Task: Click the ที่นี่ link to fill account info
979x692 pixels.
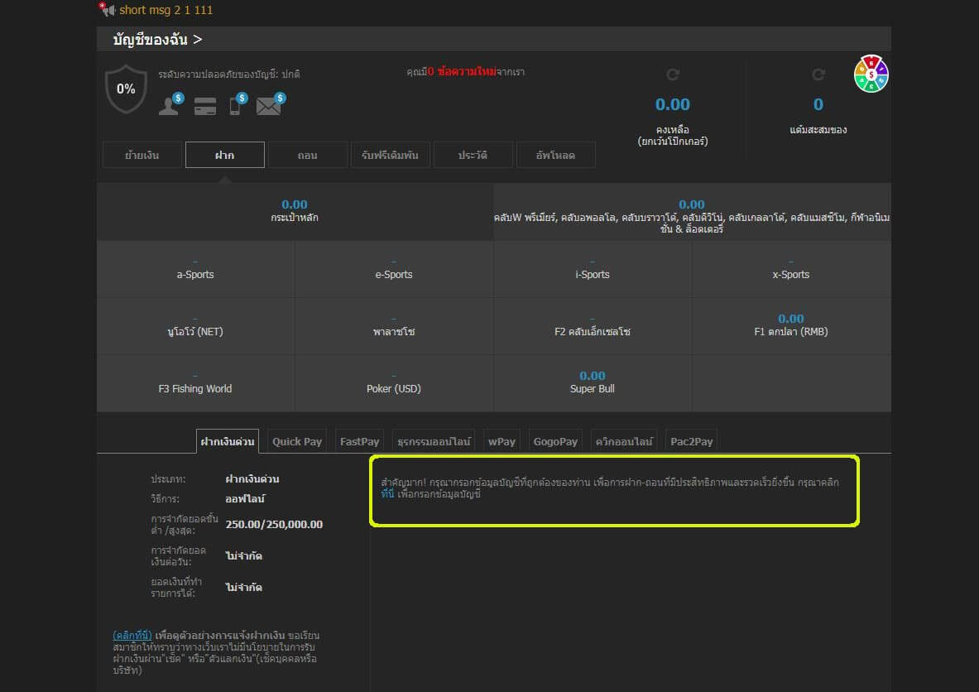Action: tap(388, 494)
